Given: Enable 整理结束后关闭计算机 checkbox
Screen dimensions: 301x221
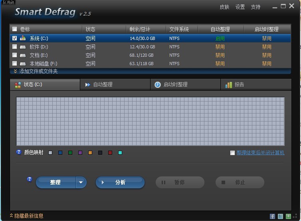Looking at the screenshot, I should [x=232, y=153].
